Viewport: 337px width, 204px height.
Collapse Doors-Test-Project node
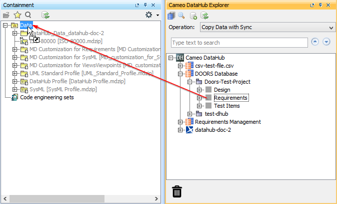[x=189, y=82]
